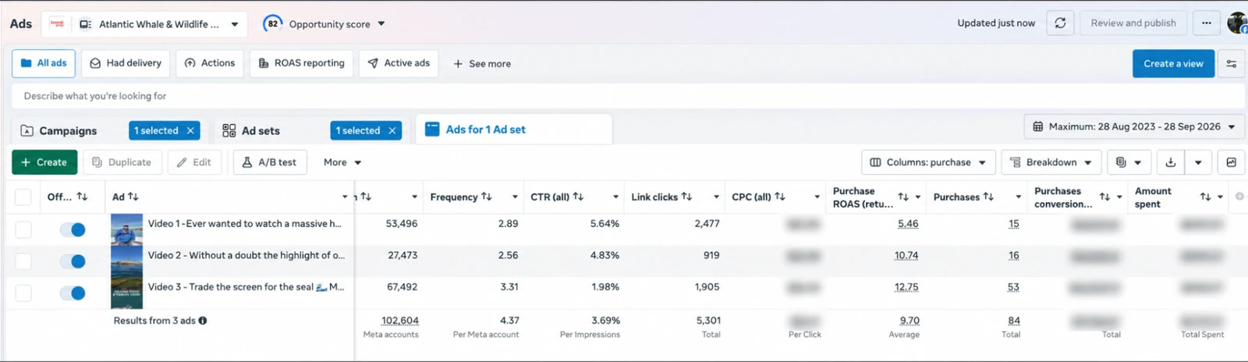1248x362 pixels.
Task: Switch to the Had delivery view
Action: [126, 63]
